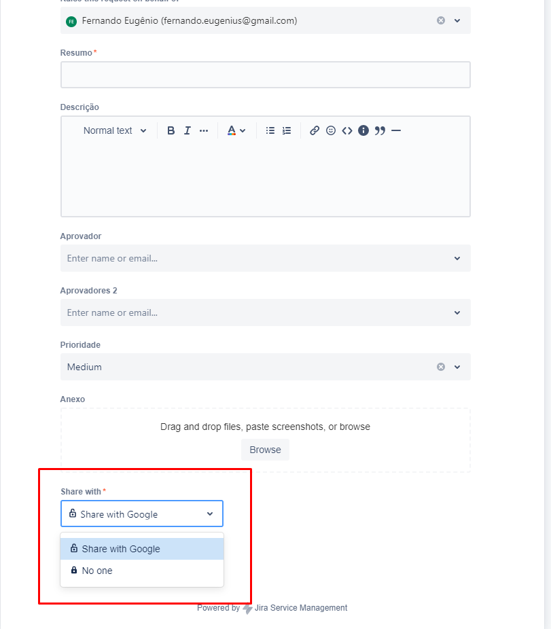This screenshot has width=551, height=629.
Task: Toggle italic formatting in description editor
Action: [x=187, y=130]
